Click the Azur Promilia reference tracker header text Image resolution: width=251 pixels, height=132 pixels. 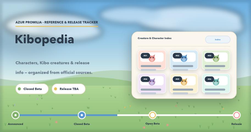57,22
